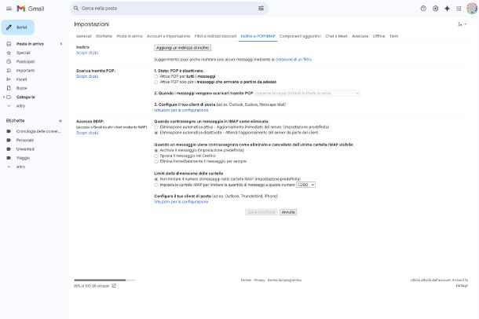Open Dettagli account activity link
479x319 pixels.
point(462,286)
